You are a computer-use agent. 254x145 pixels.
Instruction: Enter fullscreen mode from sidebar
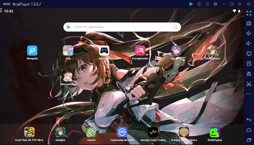tap(249, 13)
